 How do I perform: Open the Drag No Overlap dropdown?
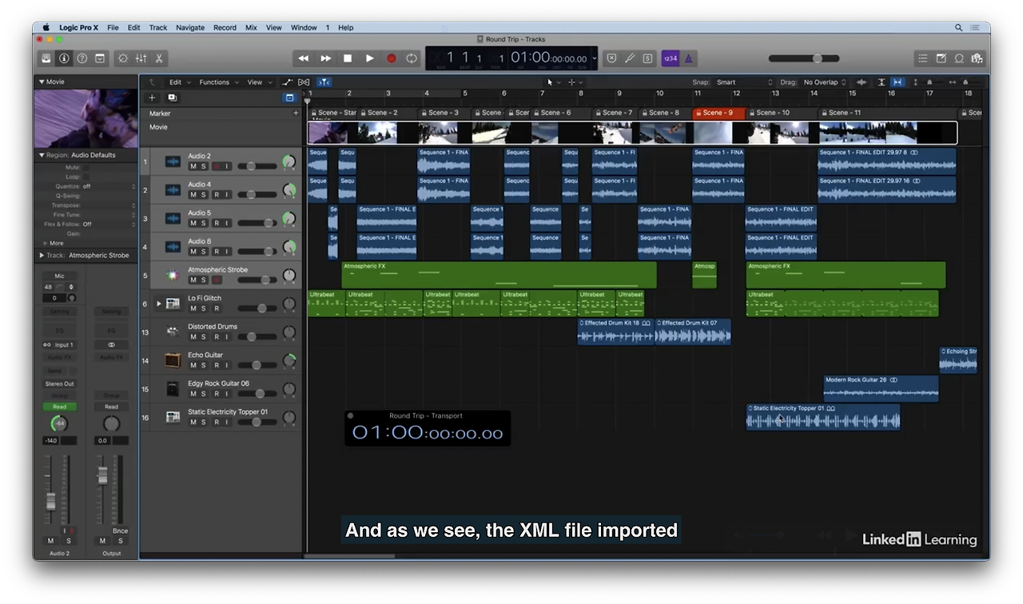pyautogui.click(x=825, y=82)
